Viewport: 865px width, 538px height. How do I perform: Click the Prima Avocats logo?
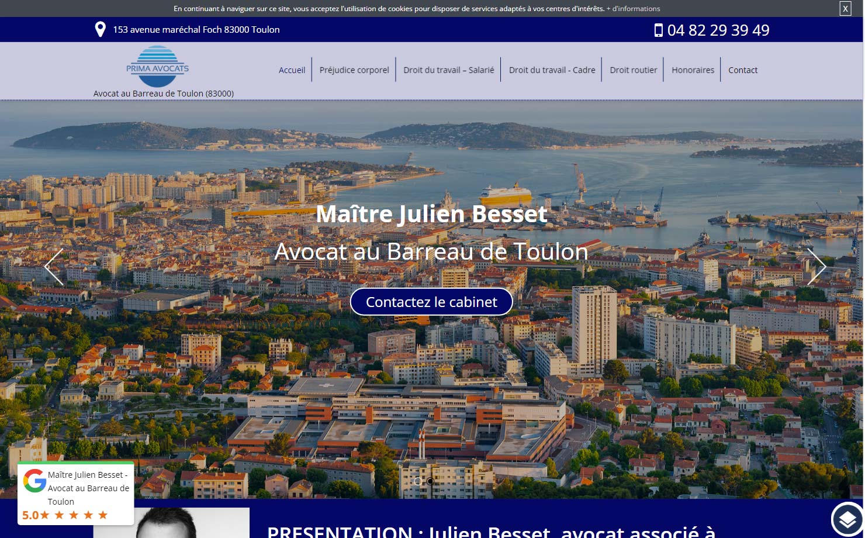[158, 66]
